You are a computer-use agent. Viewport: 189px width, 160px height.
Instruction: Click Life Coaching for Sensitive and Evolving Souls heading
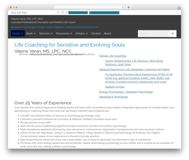point(70,45)
